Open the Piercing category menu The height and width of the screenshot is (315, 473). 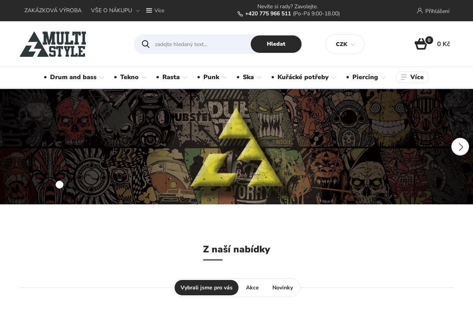366,77
